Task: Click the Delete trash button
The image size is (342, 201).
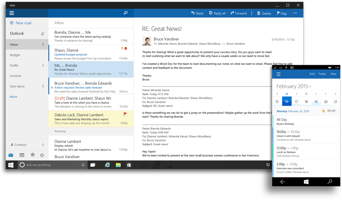Action: [264, 13]
